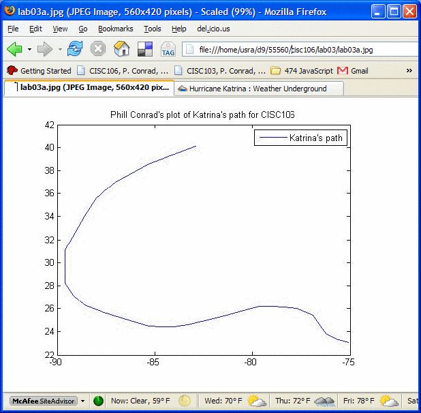Select the lab03a.jpg tab
421x413 pixels.
pyautogui.click(x=89, y=88)
